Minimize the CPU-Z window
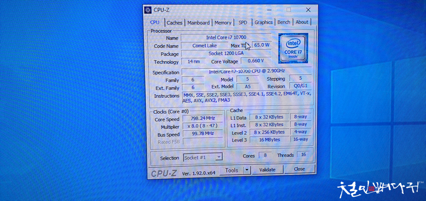 (269, 10)
